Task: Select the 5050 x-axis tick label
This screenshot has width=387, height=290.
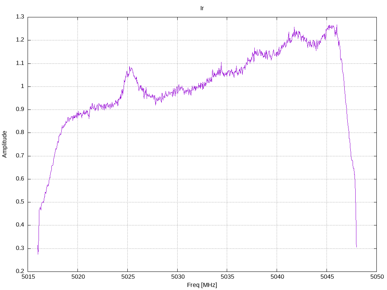Action: coord(376,277)
